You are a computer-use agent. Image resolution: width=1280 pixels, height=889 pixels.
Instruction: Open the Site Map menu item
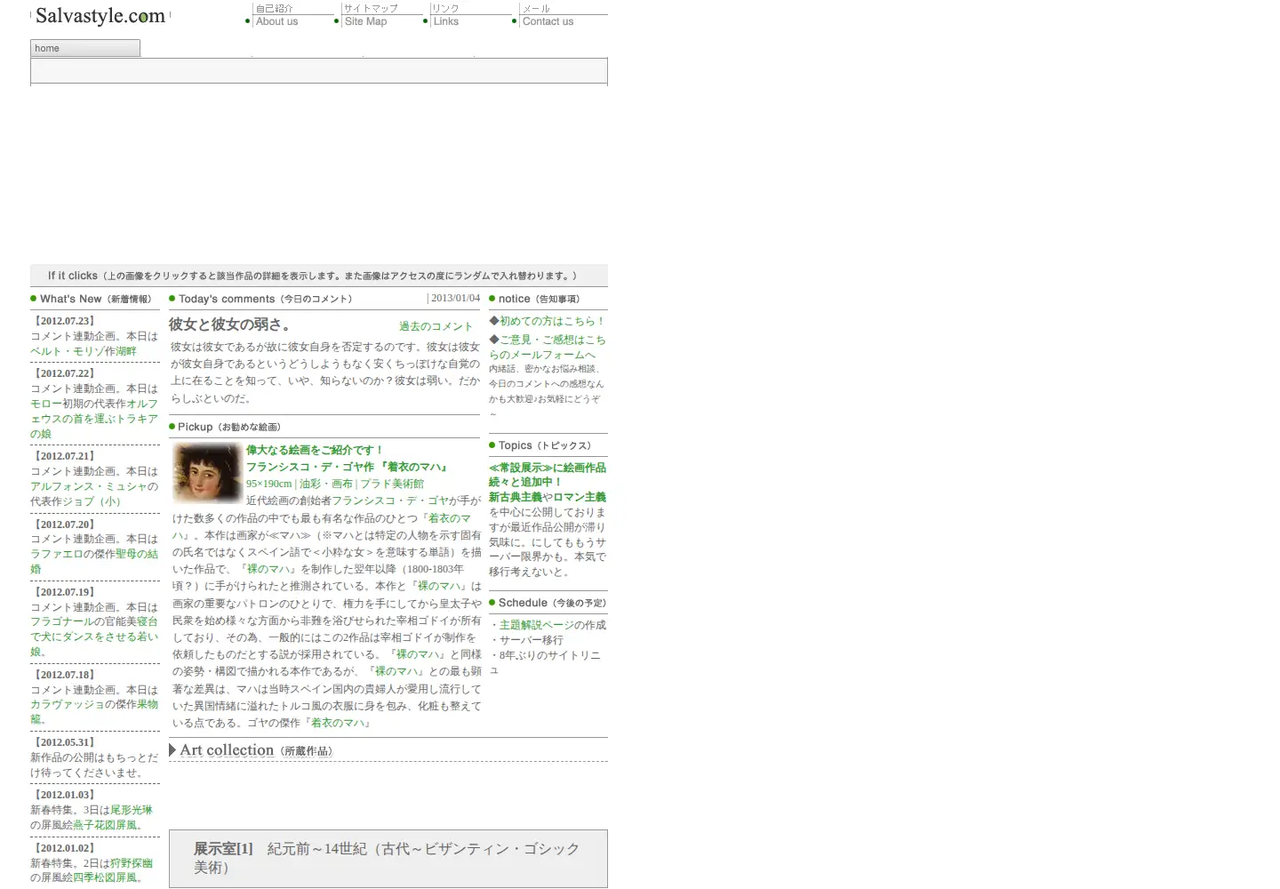(365, 21)
